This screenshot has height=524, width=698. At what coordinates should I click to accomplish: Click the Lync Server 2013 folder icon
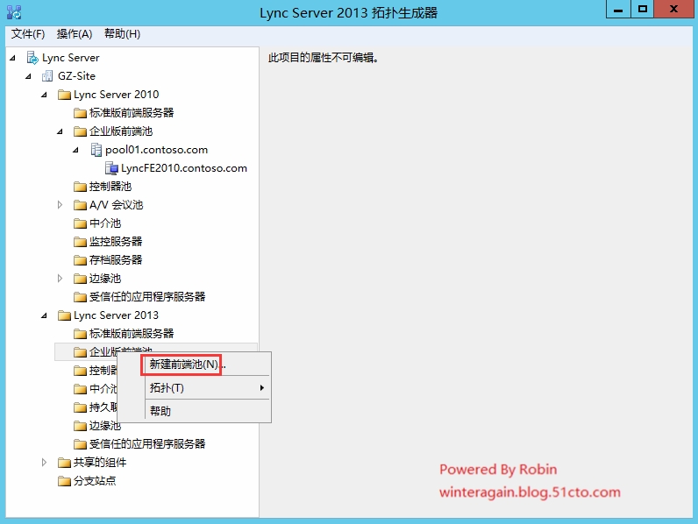point(65,315)
